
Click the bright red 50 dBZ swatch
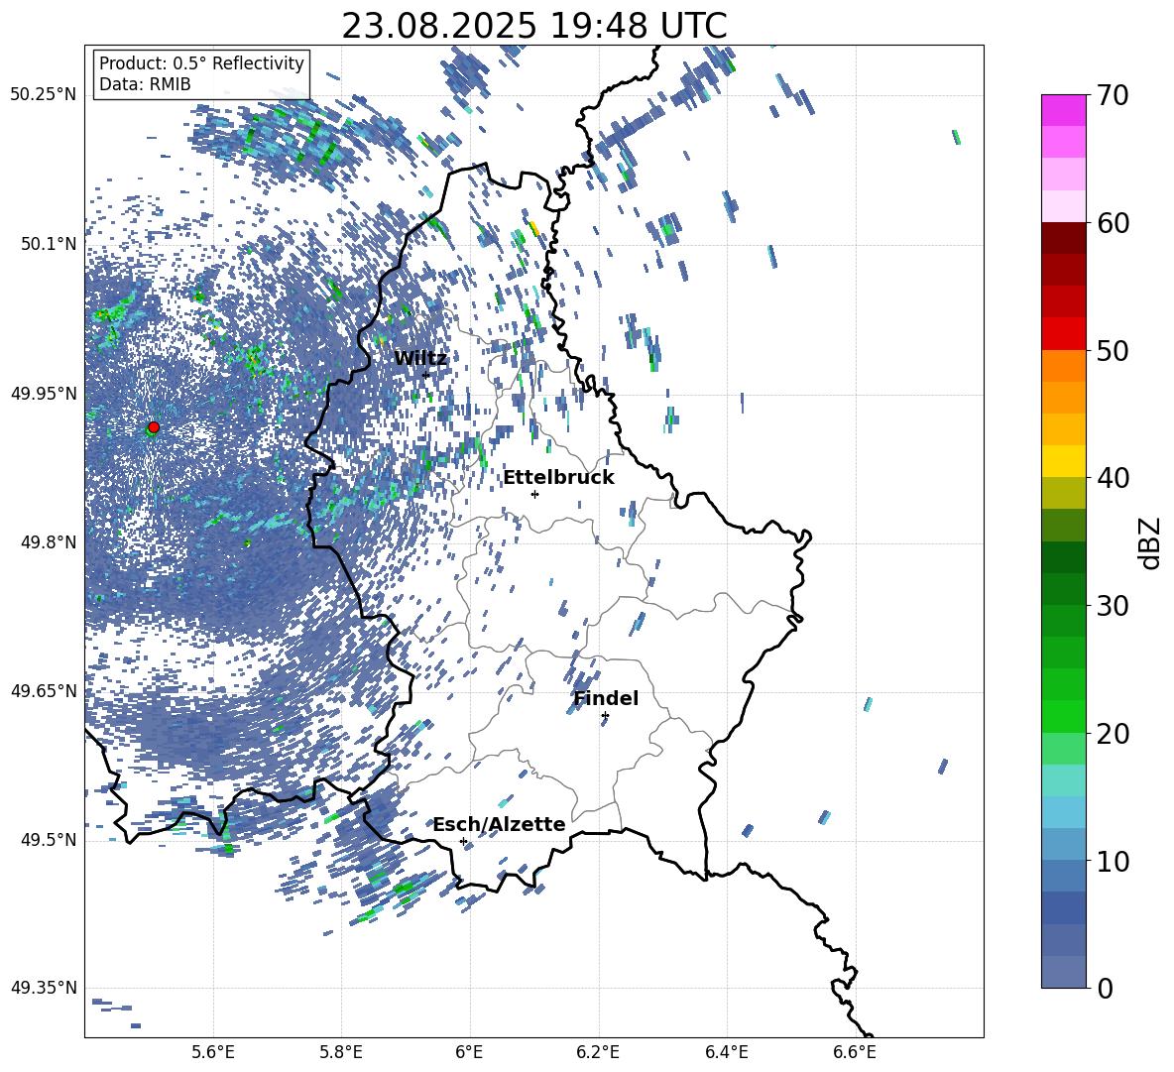tap(1063, 334)
